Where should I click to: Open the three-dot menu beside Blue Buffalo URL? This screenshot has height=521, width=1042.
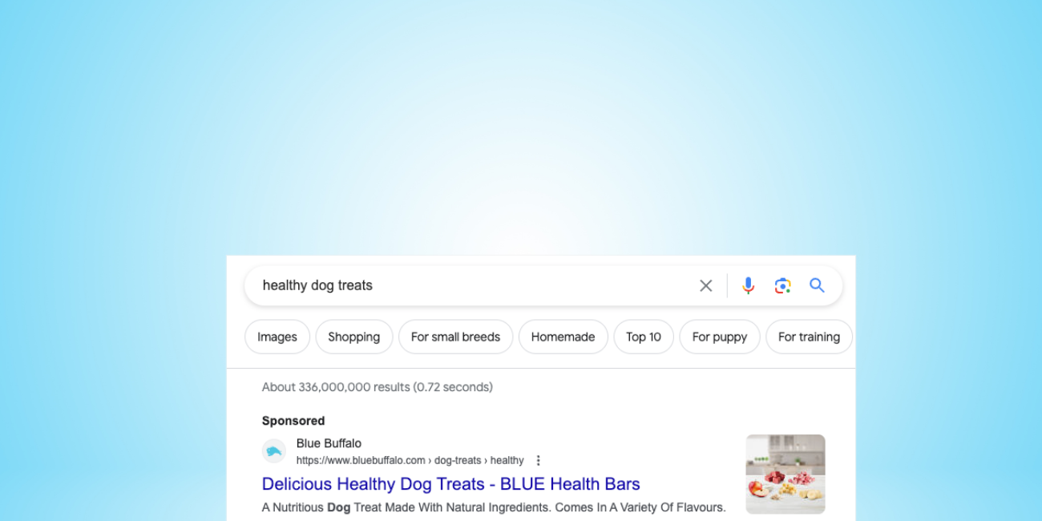539,460
